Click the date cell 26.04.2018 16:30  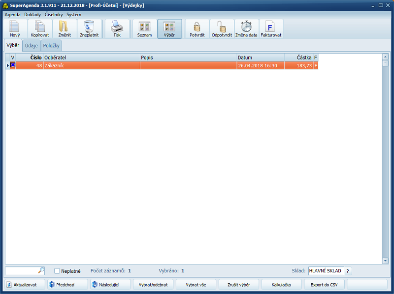pos(261,65)
